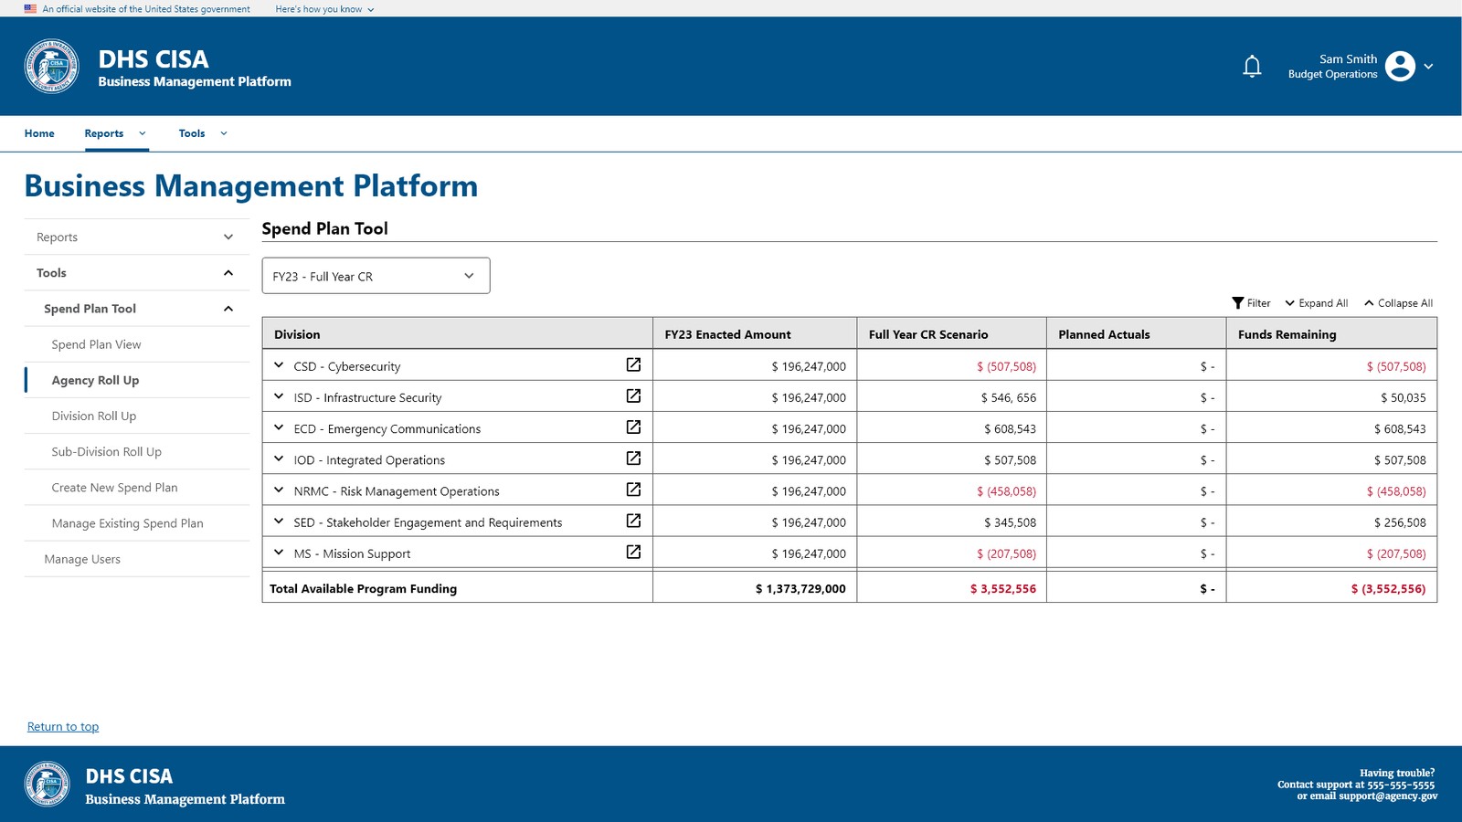This screenshot has width=1462, height=822.
Task: Collapse the Tools section in sidebar
Action: point(136,272)
